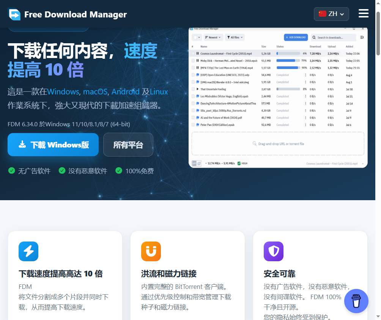Screen dimensions: 381x320
Task: Click the 下載 Windows版 download button
Action: click(x=53, y=145)
